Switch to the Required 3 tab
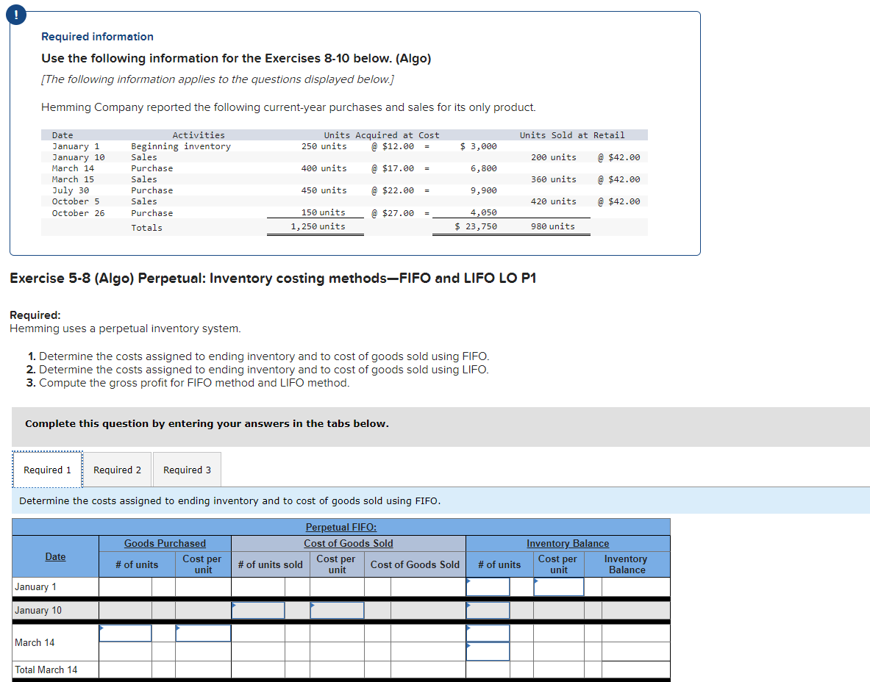The width and height of the screenshot is (870, 682). pos(186,469)
